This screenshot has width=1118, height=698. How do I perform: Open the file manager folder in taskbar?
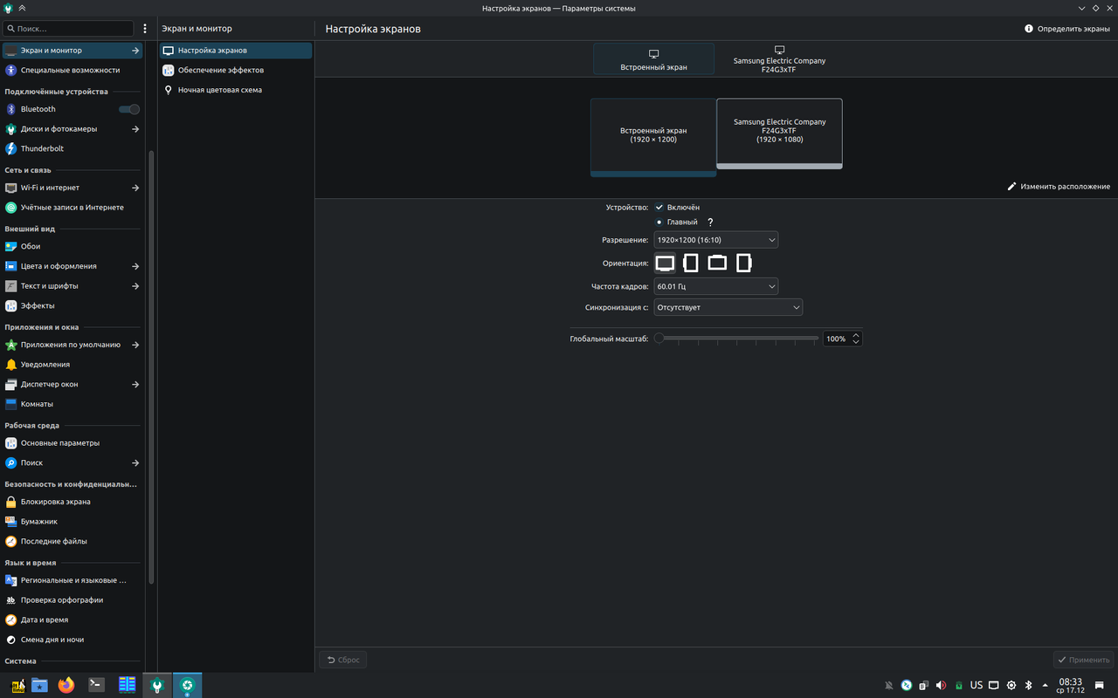[39, 685]
